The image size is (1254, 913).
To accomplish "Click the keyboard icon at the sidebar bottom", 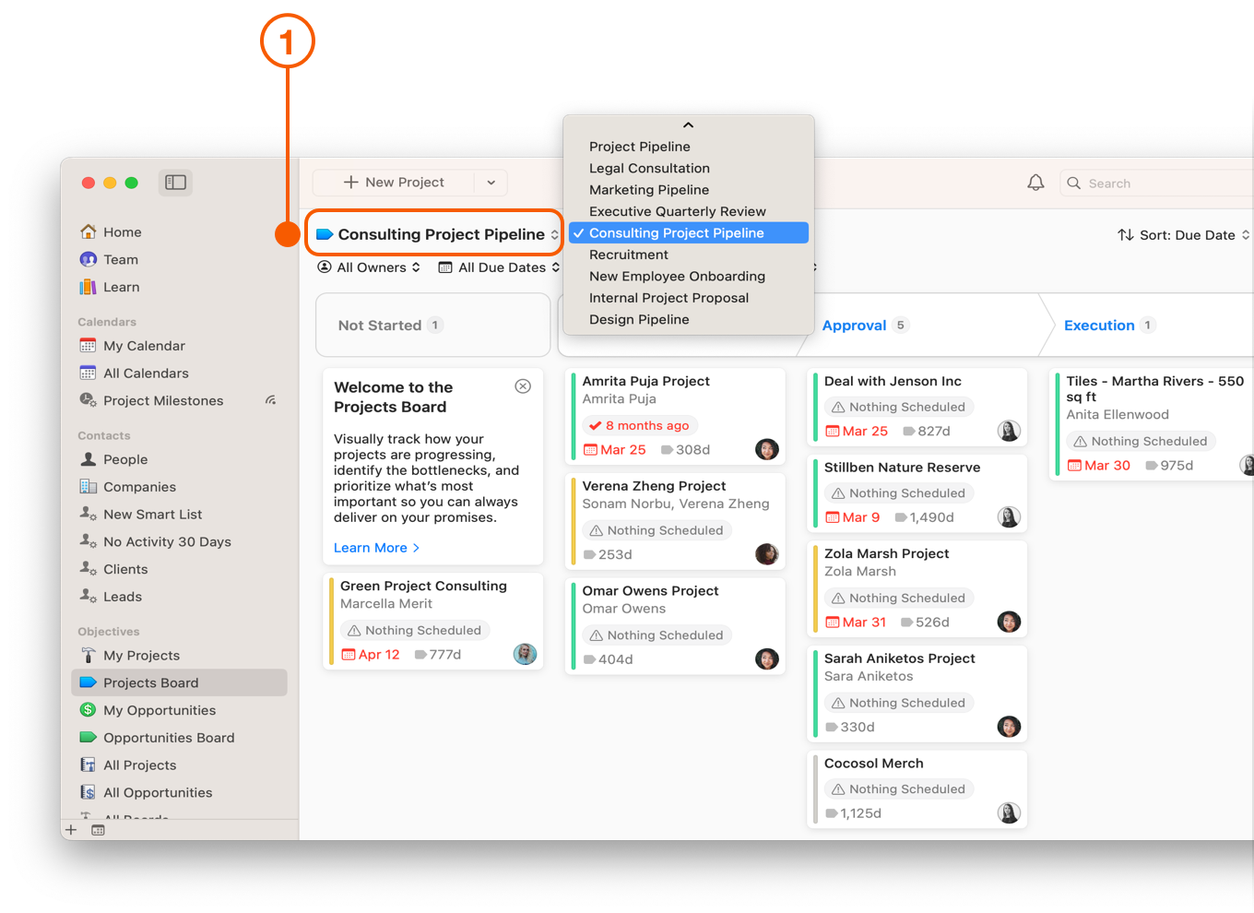I will point(98,829).
